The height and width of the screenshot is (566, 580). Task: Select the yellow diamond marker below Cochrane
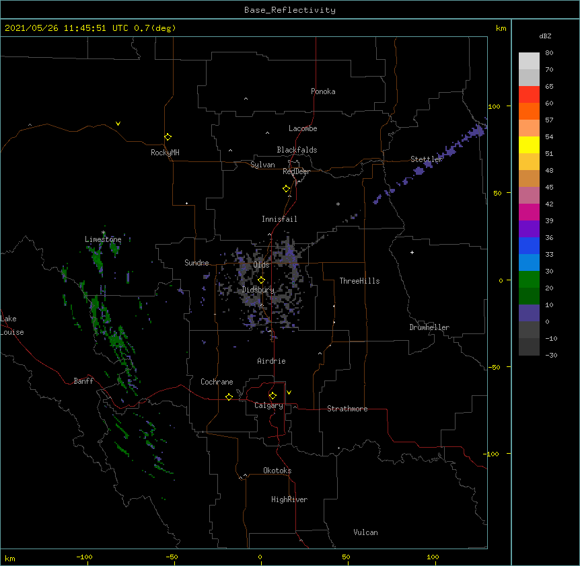tap(229, 397)
